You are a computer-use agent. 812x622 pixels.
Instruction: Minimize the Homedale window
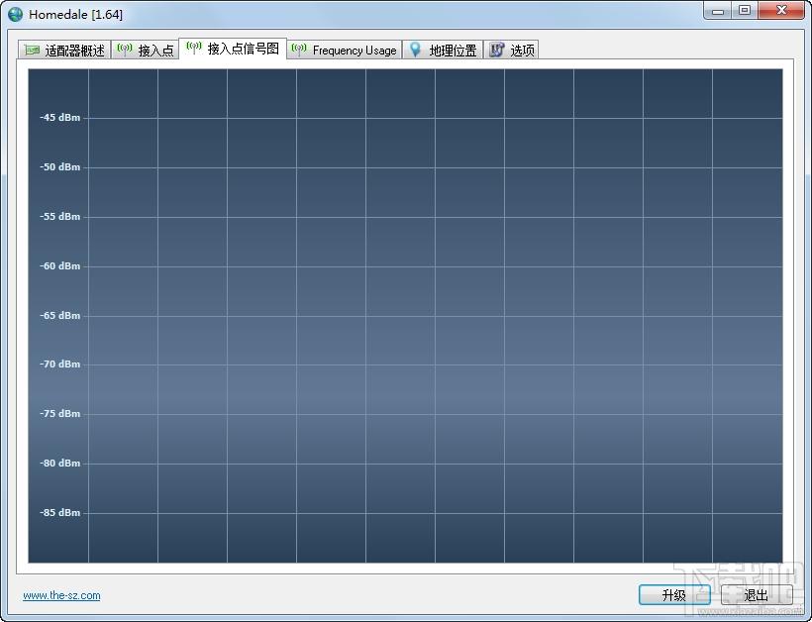719,11
